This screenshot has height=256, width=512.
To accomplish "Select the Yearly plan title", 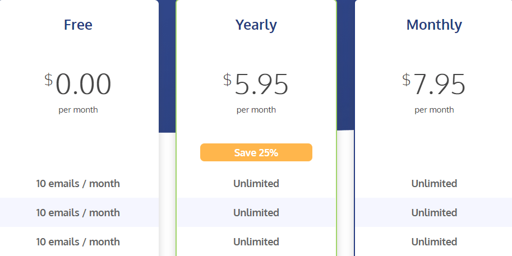I will tap(256, 25).
